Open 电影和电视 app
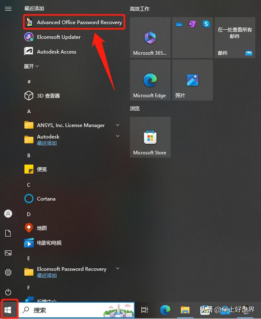Viewport: 261px width, 319px height. [x=43, y=243]
